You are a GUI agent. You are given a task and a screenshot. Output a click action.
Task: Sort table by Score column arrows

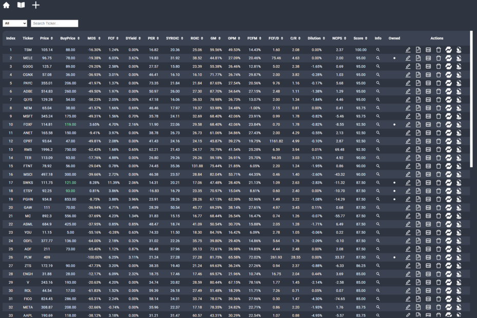click(366, 38)
